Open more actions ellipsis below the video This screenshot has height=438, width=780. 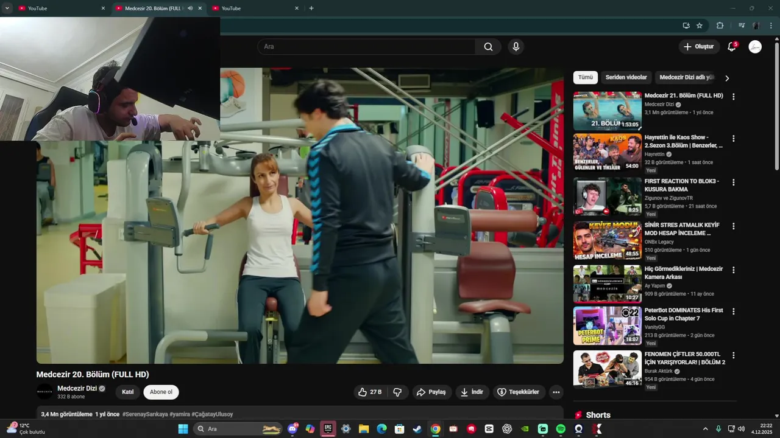(556, 392)
